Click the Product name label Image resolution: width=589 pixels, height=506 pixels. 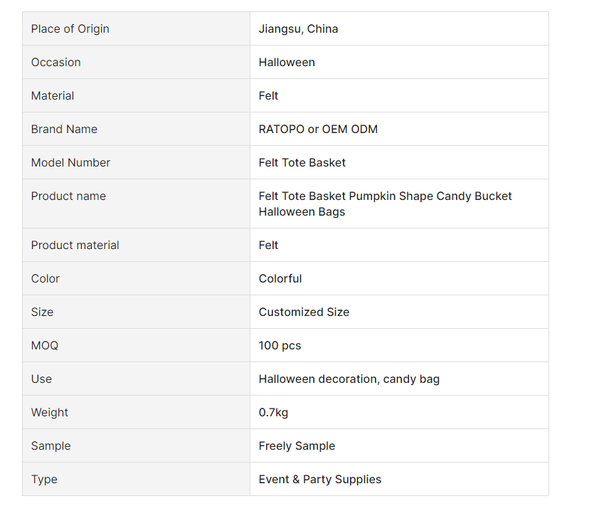[x=68, y=196]
